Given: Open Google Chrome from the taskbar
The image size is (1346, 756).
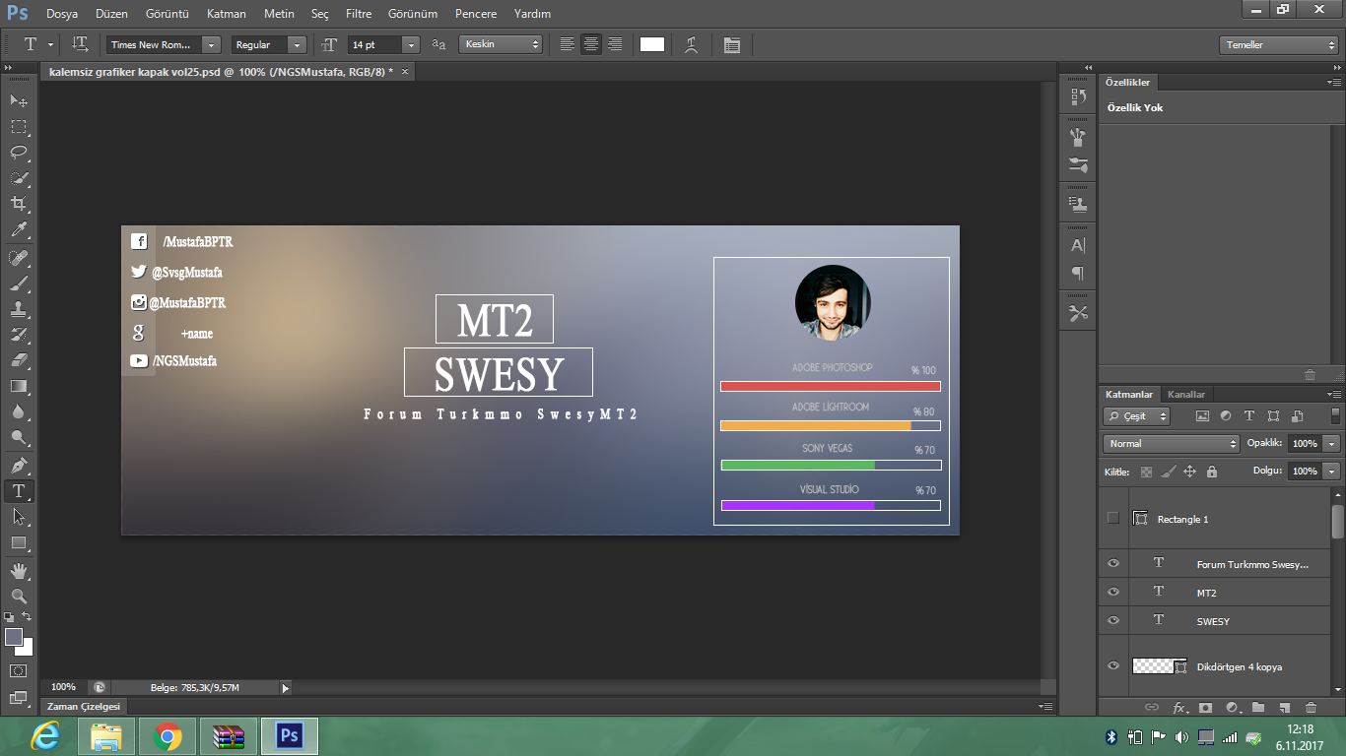Looking at the screenshot, I should tap(168, 735).
